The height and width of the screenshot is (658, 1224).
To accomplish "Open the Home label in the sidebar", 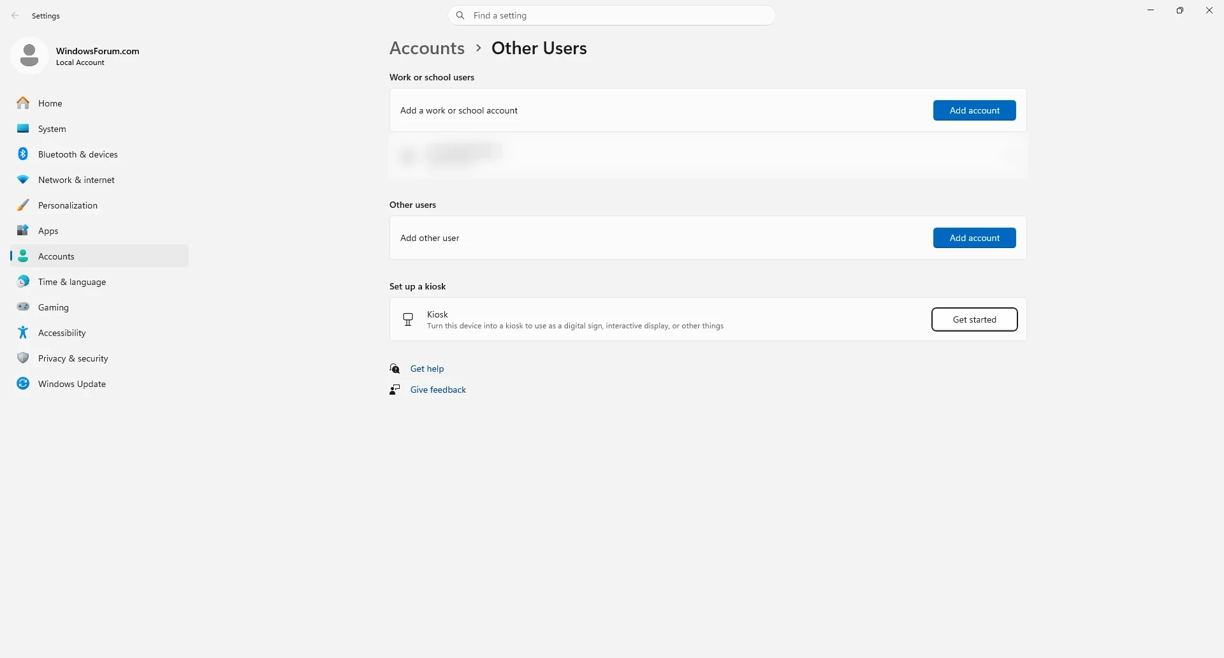I will (x=50, y=103).
